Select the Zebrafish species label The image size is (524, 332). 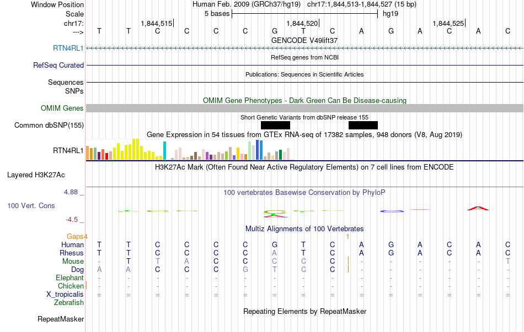coord(69,303)
